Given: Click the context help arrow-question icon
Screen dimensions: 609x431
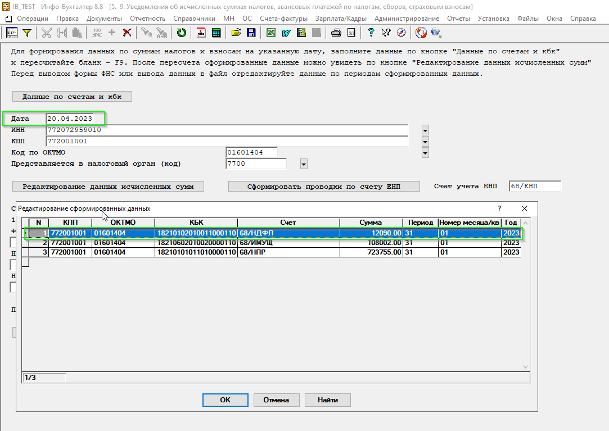Looking at the screenshot, I should [386, 33].
